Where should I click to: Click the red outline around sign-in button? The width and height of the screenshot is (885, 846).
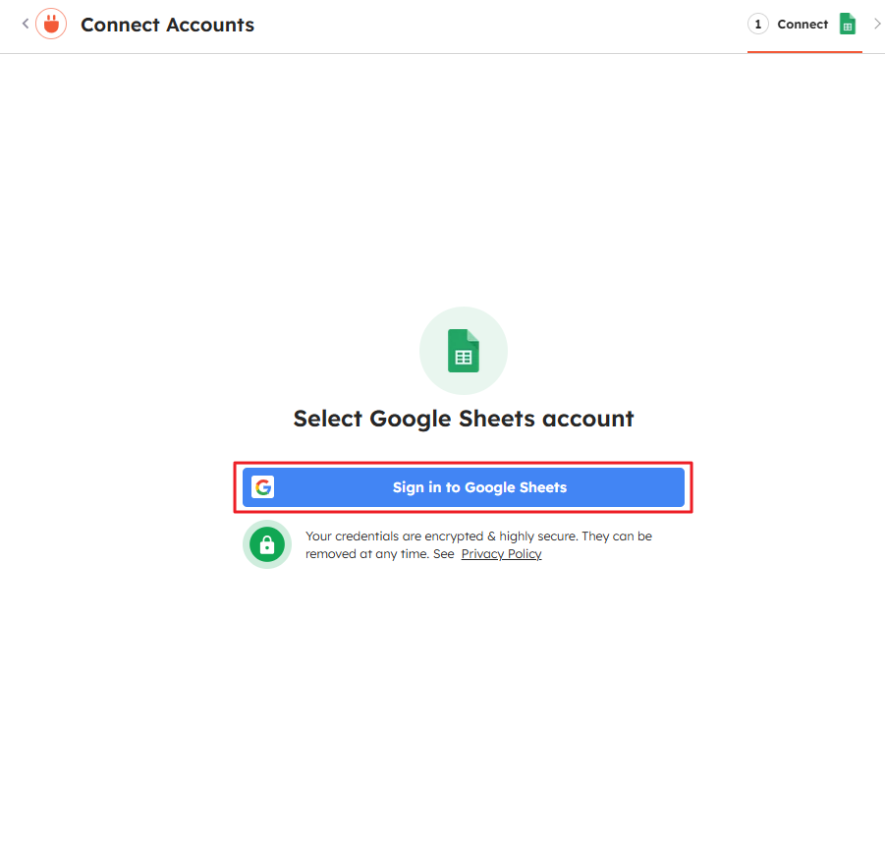464,464
